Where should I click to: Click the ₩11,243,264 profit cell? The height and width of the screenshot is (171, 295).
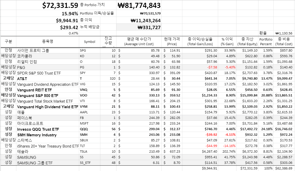click(x=139, y=20)
